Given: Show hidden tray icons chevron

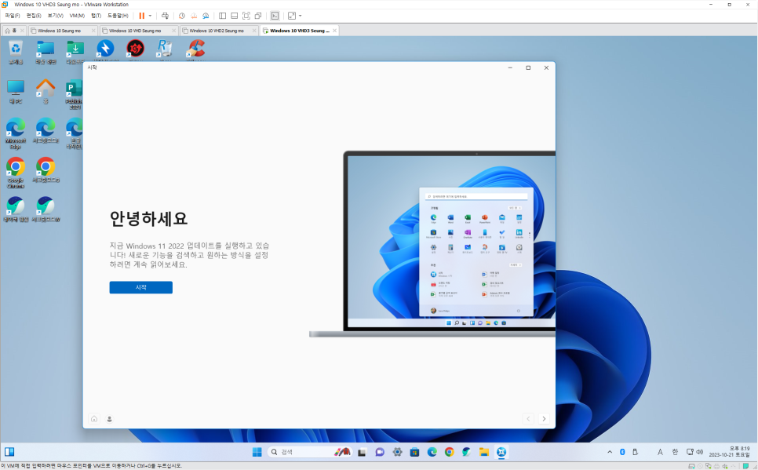Looking at the screenshot, I should [x=610, y=452].
